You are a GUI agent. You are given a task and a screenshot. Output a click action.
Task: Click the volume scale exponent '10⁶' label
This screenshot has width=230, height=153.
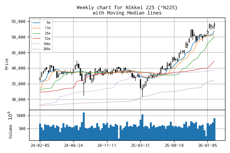(x=10, y=116)
